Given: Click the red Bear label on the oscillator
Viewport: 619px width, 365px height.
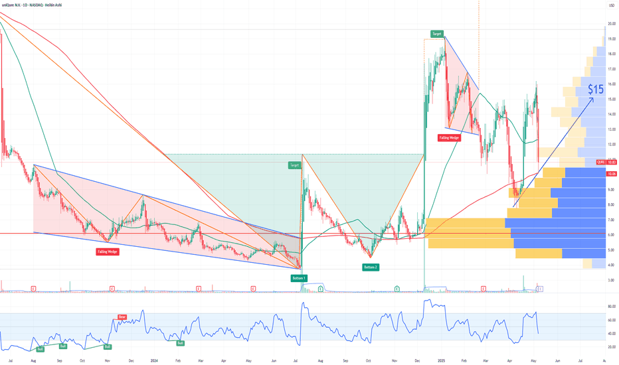Looking at the screenshot, I should (x=122, y=317).
